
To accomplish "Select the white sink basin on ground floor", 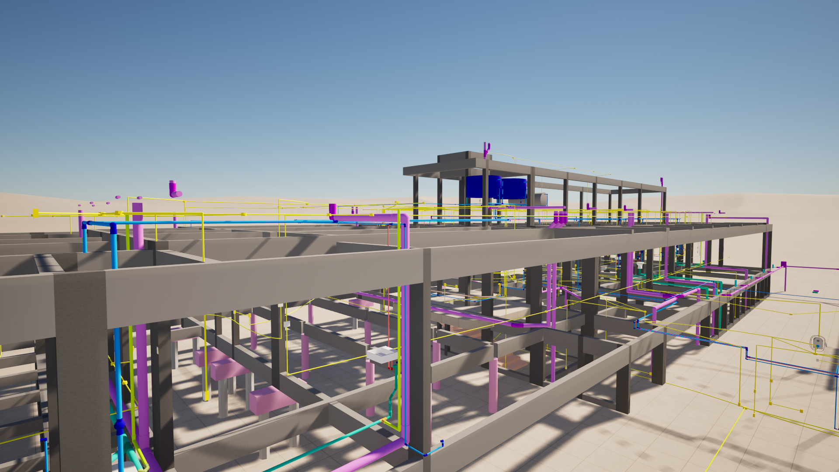I will coord(382,354).
